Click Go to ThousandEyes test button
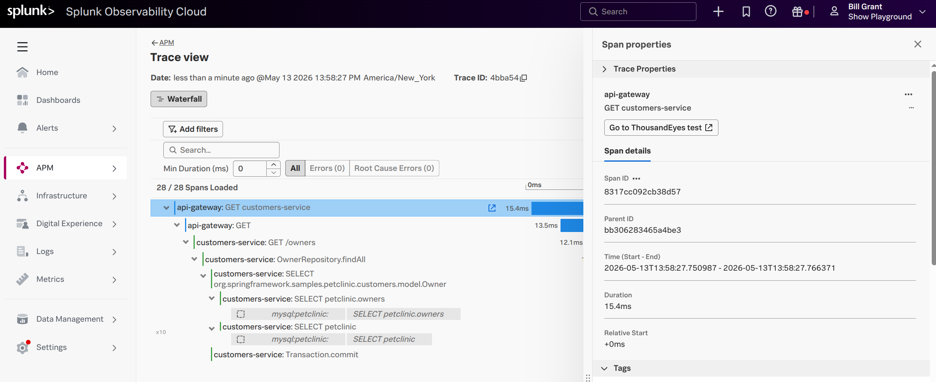Viewport: 936px width, 382px height. [x=661, y=128]
